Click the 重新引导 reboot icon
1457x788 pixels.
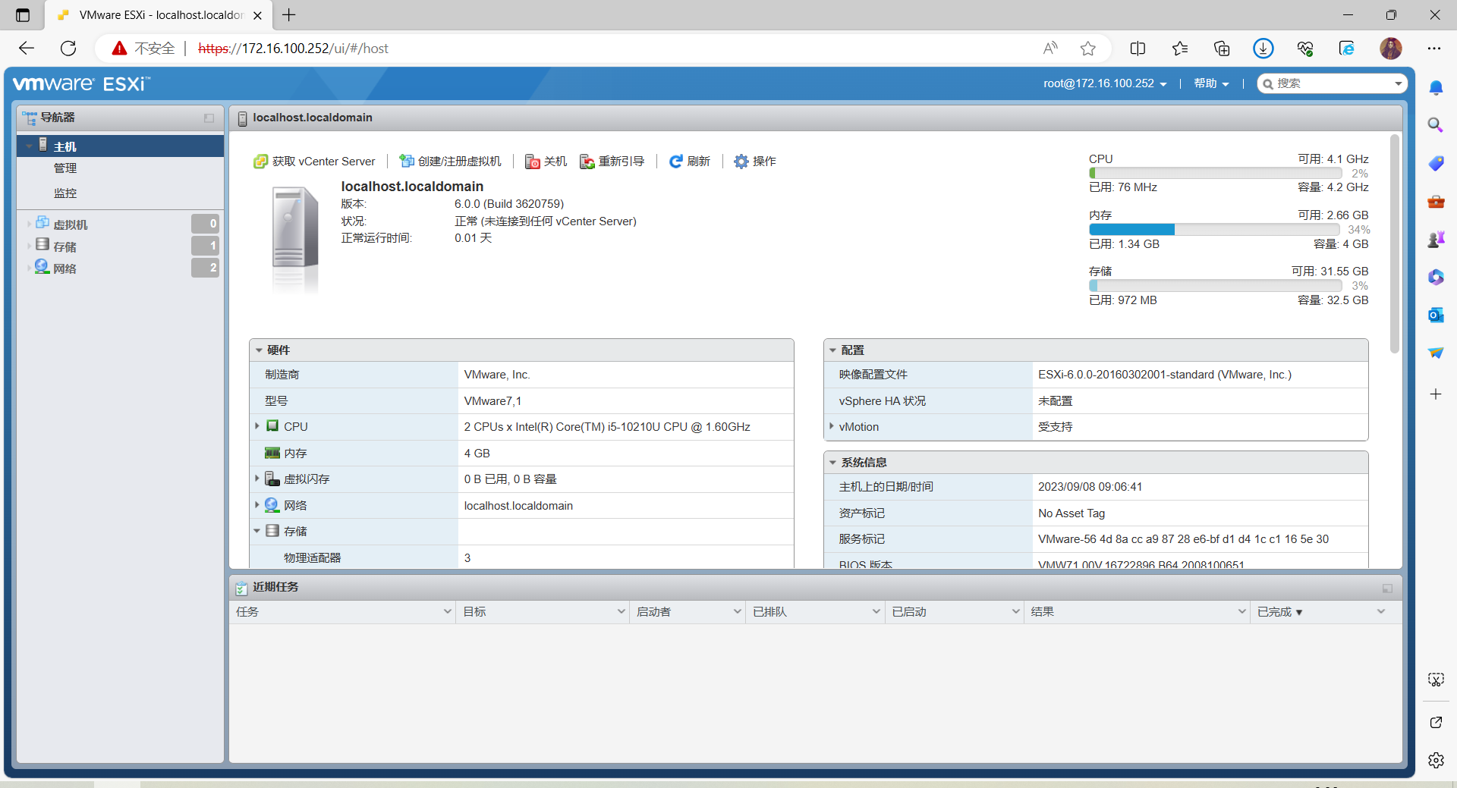[586, 161]
